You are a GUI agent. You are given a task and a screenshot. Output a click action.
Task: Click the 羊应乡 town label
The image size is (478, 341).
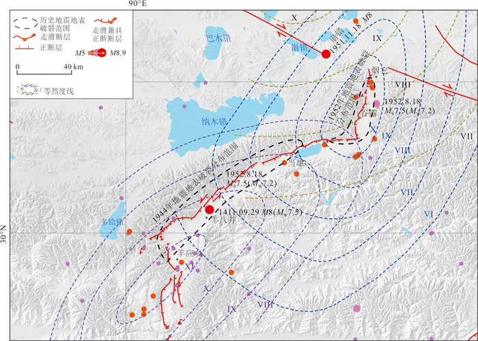(190, 252)
